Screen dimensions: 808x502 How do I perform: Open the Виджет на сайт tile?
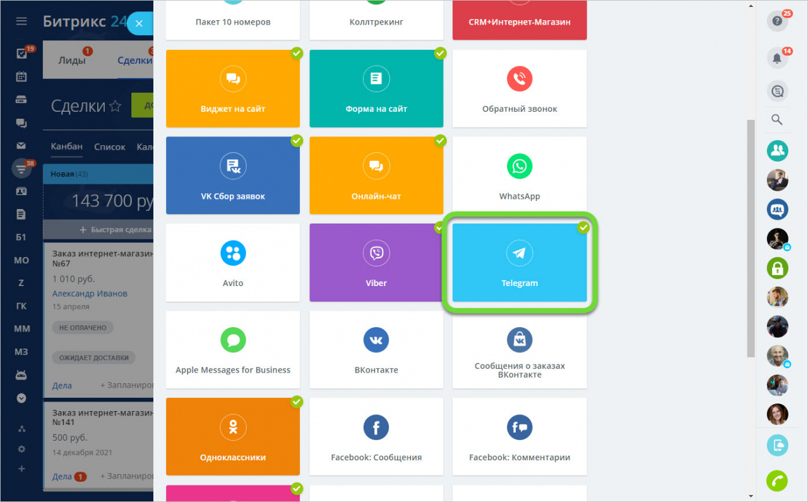233,88
